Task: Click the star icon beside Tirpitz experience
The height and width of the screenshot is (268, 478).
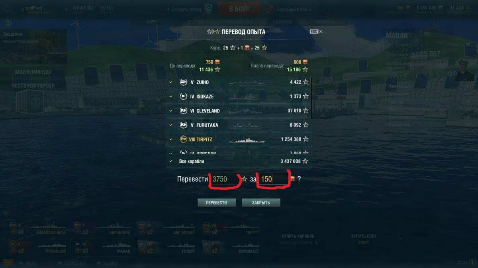Action: (306, 139)
